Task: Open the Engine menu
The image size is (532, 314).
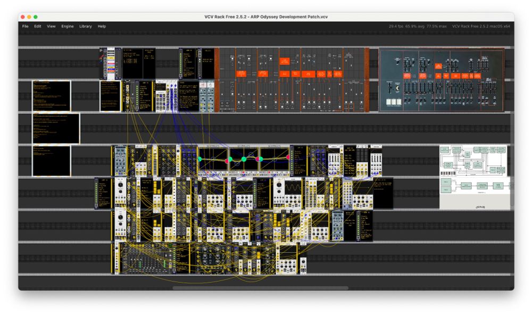Action: 68,26
